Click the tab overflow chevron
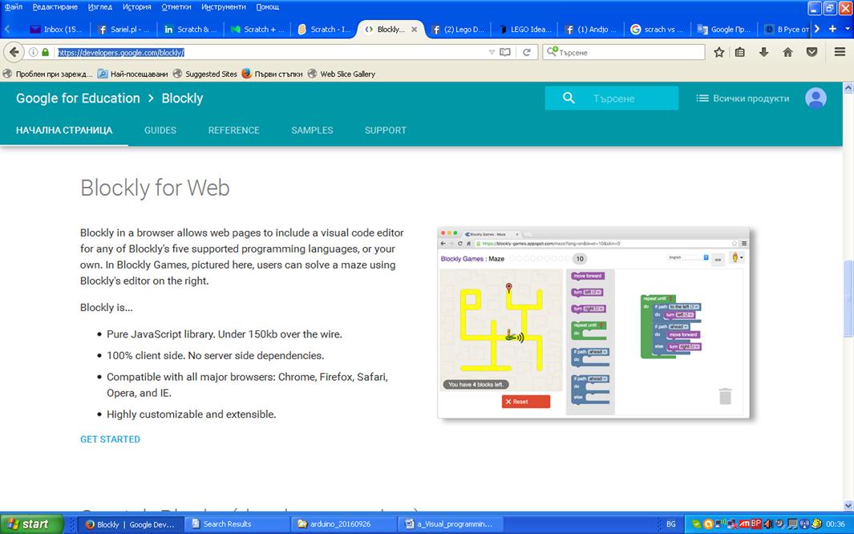 click(817, 28)
